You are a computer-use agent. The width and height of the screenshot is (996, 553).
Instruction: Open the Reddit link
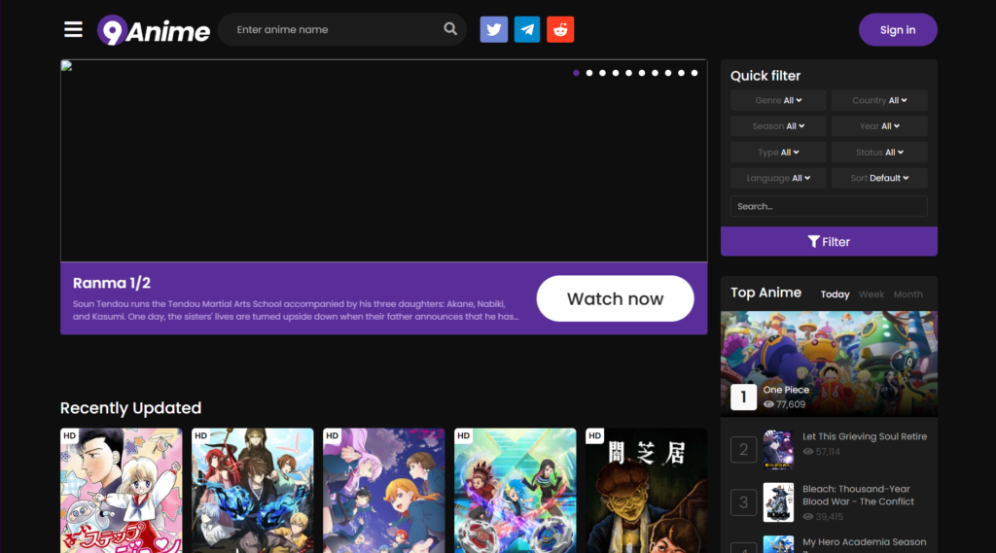pyautogui.click(x=560, y=30)
